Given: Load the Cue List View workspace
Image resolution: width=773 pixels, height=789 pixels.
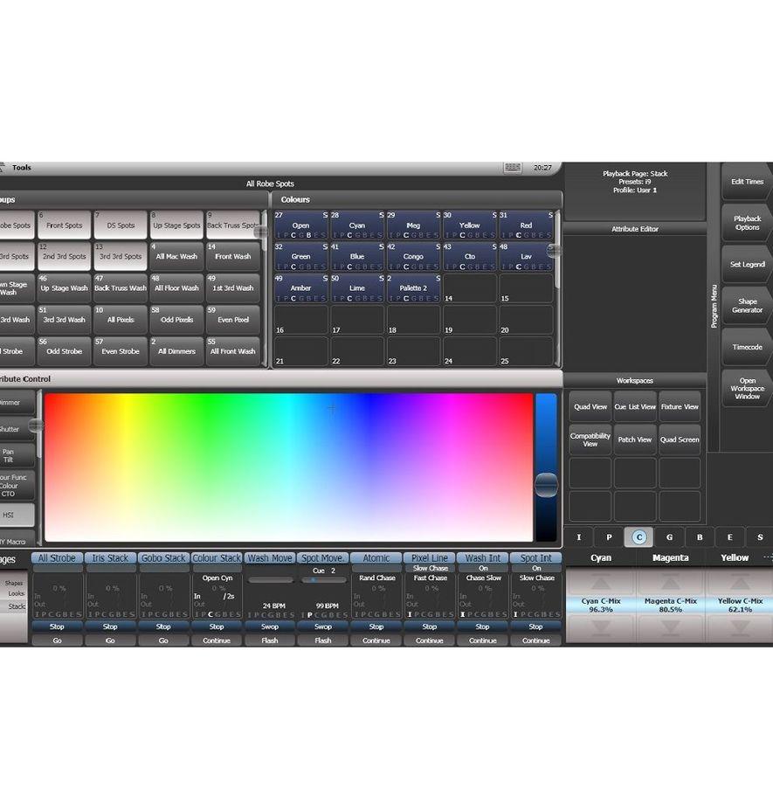Looking at the screenshot, I should pos(635,406).
